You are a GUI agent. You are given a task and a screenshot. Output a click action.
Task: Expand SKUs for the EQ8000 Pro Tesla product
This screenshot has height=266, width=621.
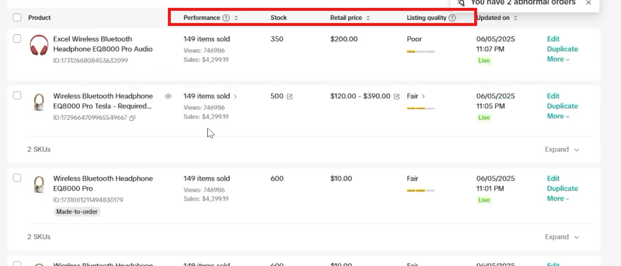click(562, 150)
